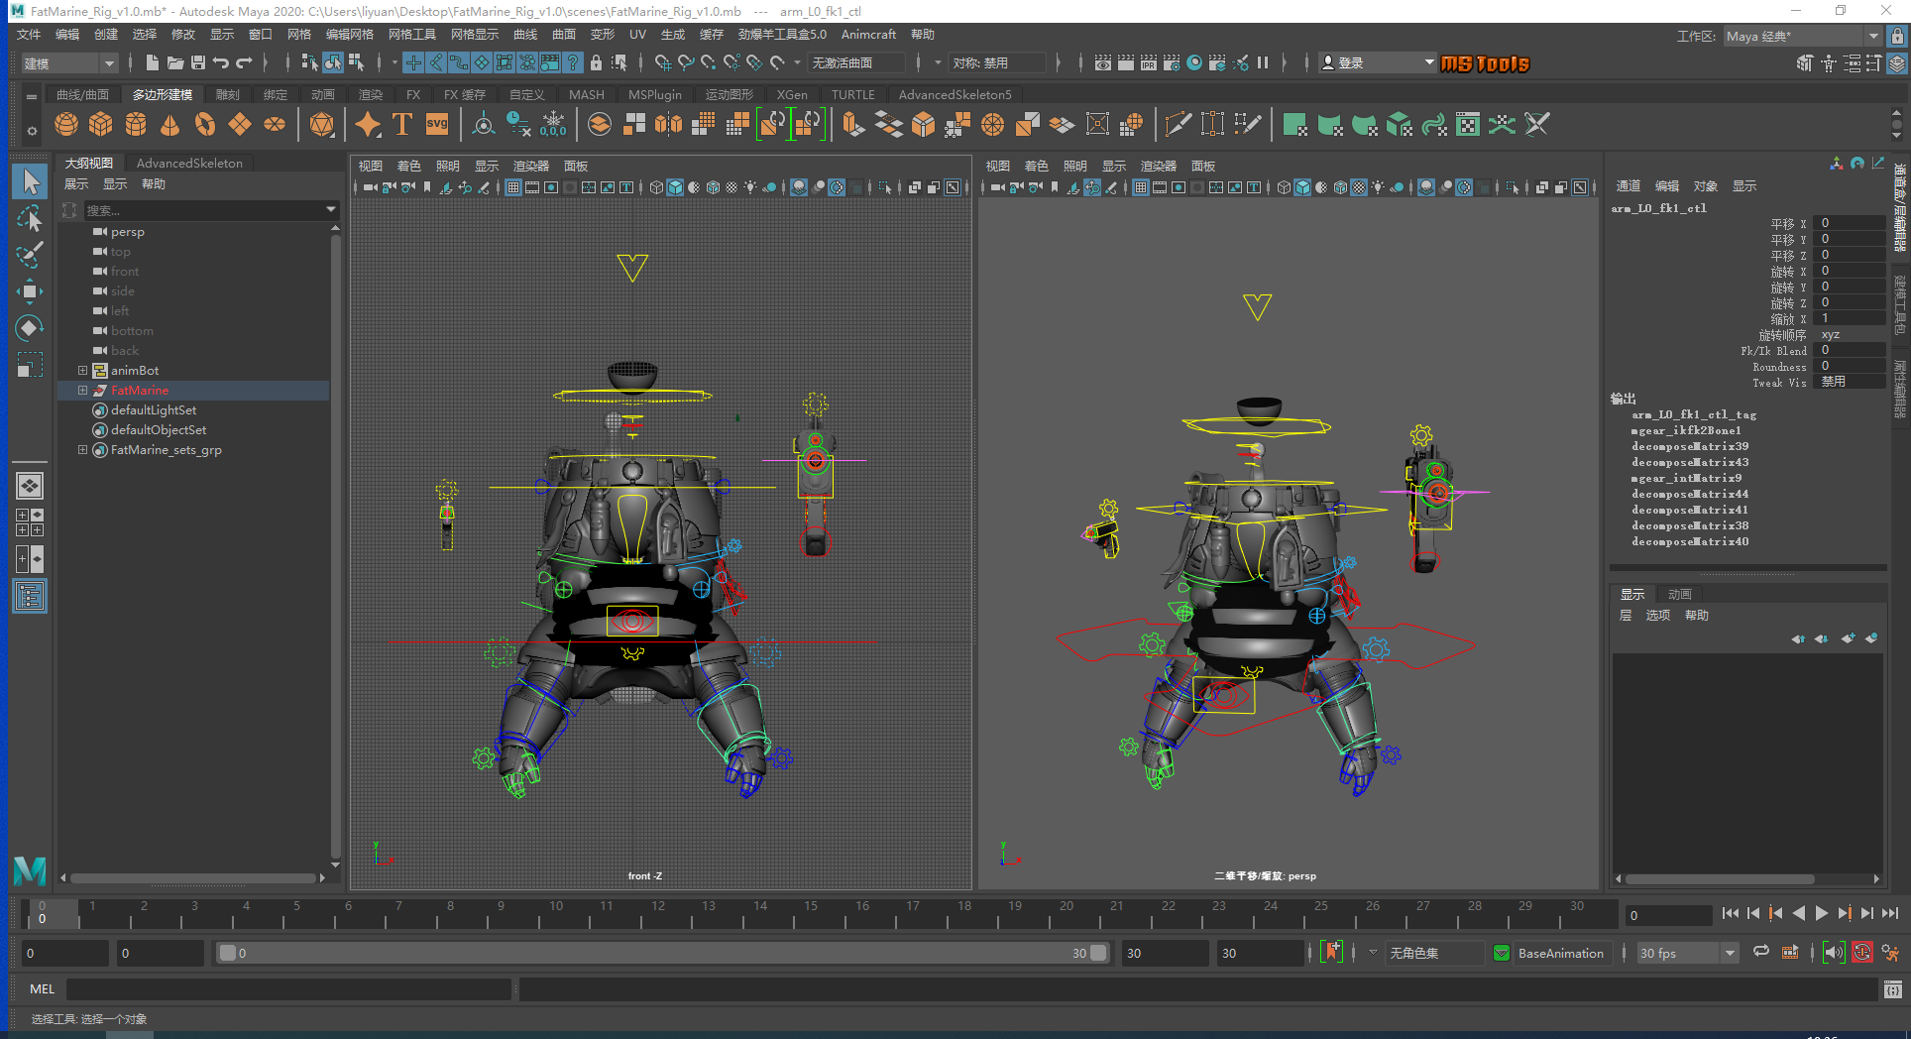Expand the FatMarine node
Image resolution: width=1911 pixels, height=1039 pixels.
(83, 390)
